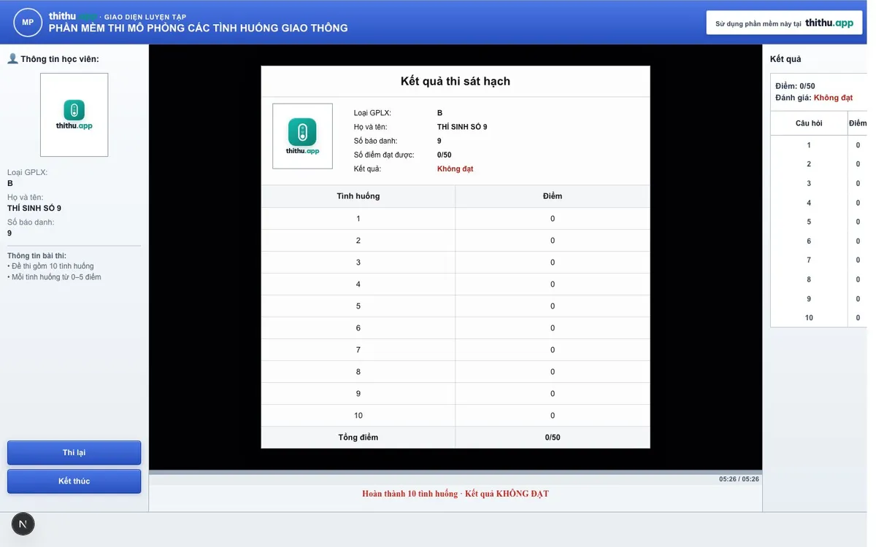Click "Điểm: 0/50" in right panel
Image resolution: width=876 pixels, height=547 pixels.
point(795,86)
